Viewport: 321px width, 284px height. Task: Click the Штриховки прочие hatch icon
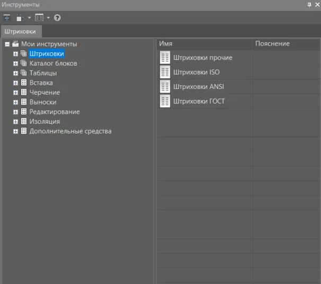pos(165,58)
